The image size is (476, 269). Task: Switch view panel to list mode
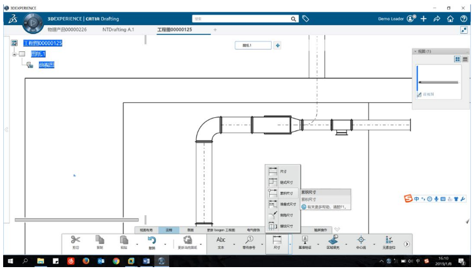465,59
